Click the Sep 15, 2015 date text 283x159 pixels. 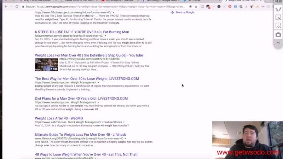tap(42, 39)
